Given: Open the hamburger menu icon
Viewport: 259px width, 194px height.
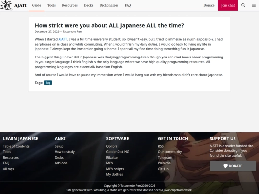Looking at the screenshot, I should tap(254, 5).
